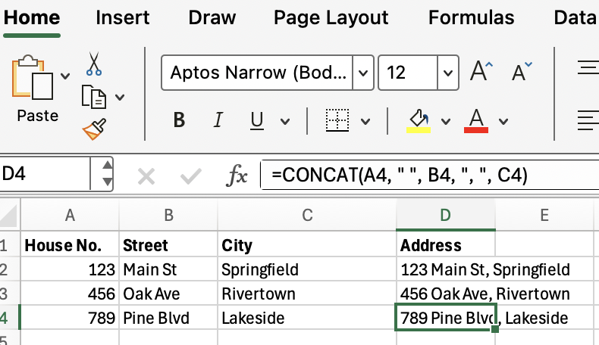The image size is (599, 345).
Task: Decrease font size with small A icon
Action: point(522,71)
